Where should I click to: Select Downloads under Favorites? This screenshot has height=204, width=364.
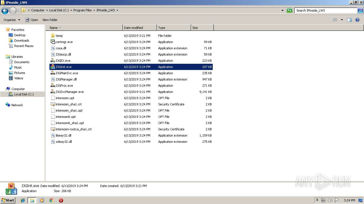22,41
